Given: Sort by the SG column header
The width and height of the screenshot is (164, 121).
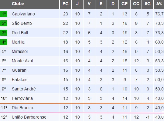Looking at the screenshot, I should (x=148, y=4).
